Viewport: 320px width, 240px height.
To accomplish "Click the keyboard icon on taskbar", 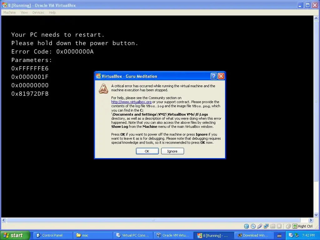I will pos(279,236).
